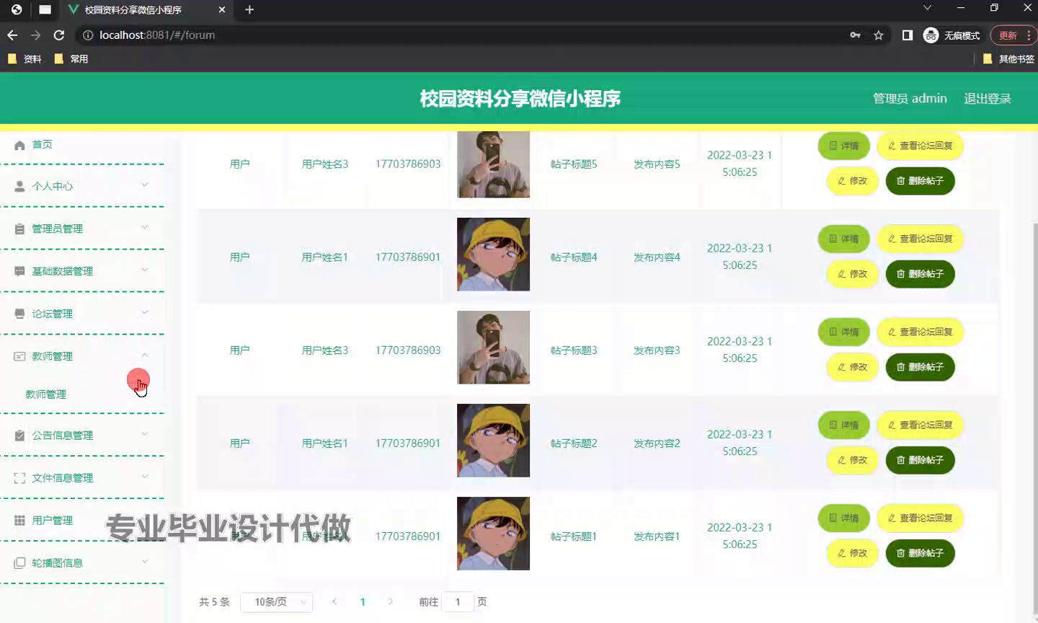This screenshot has width=1038, height=623.
Task: Click the home icon beside 首页
Action: [19, 145]
